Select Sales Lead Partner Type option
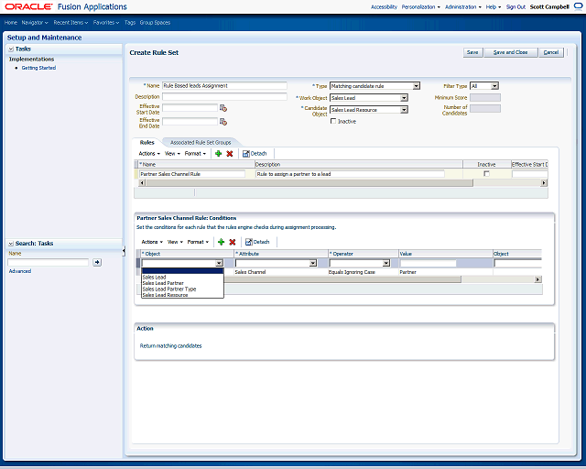 tap(183, 289)
